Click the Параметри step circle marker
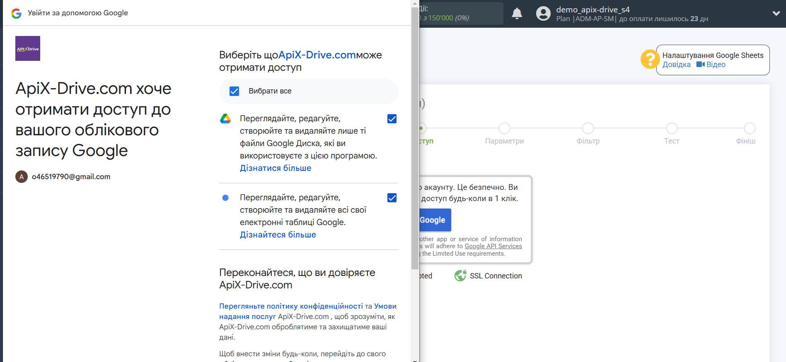This screenshot has height=362, width=786. tap(504, 128)
